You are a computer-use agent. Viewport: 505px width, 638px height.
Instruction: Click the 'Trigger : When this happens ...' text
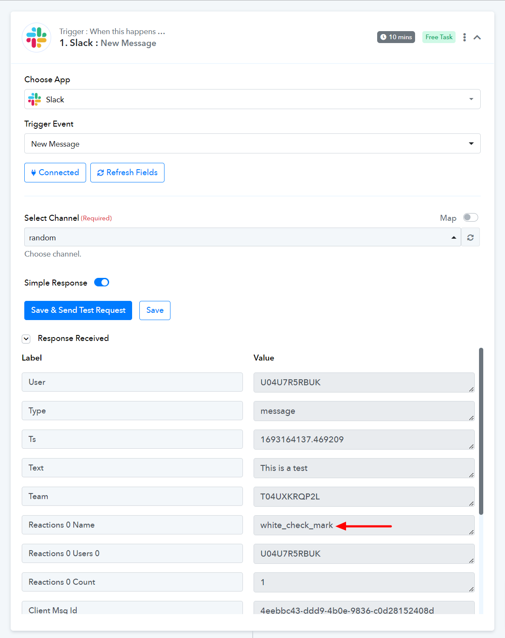click(112, 32)
